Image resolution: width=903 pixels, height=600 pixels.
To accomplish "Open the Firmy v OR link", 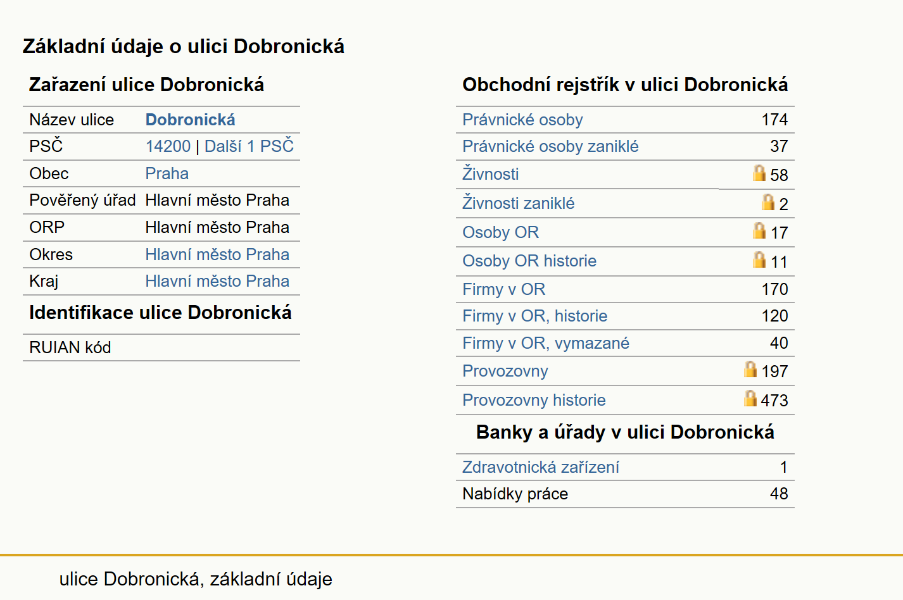I will [x=503, y=289].
